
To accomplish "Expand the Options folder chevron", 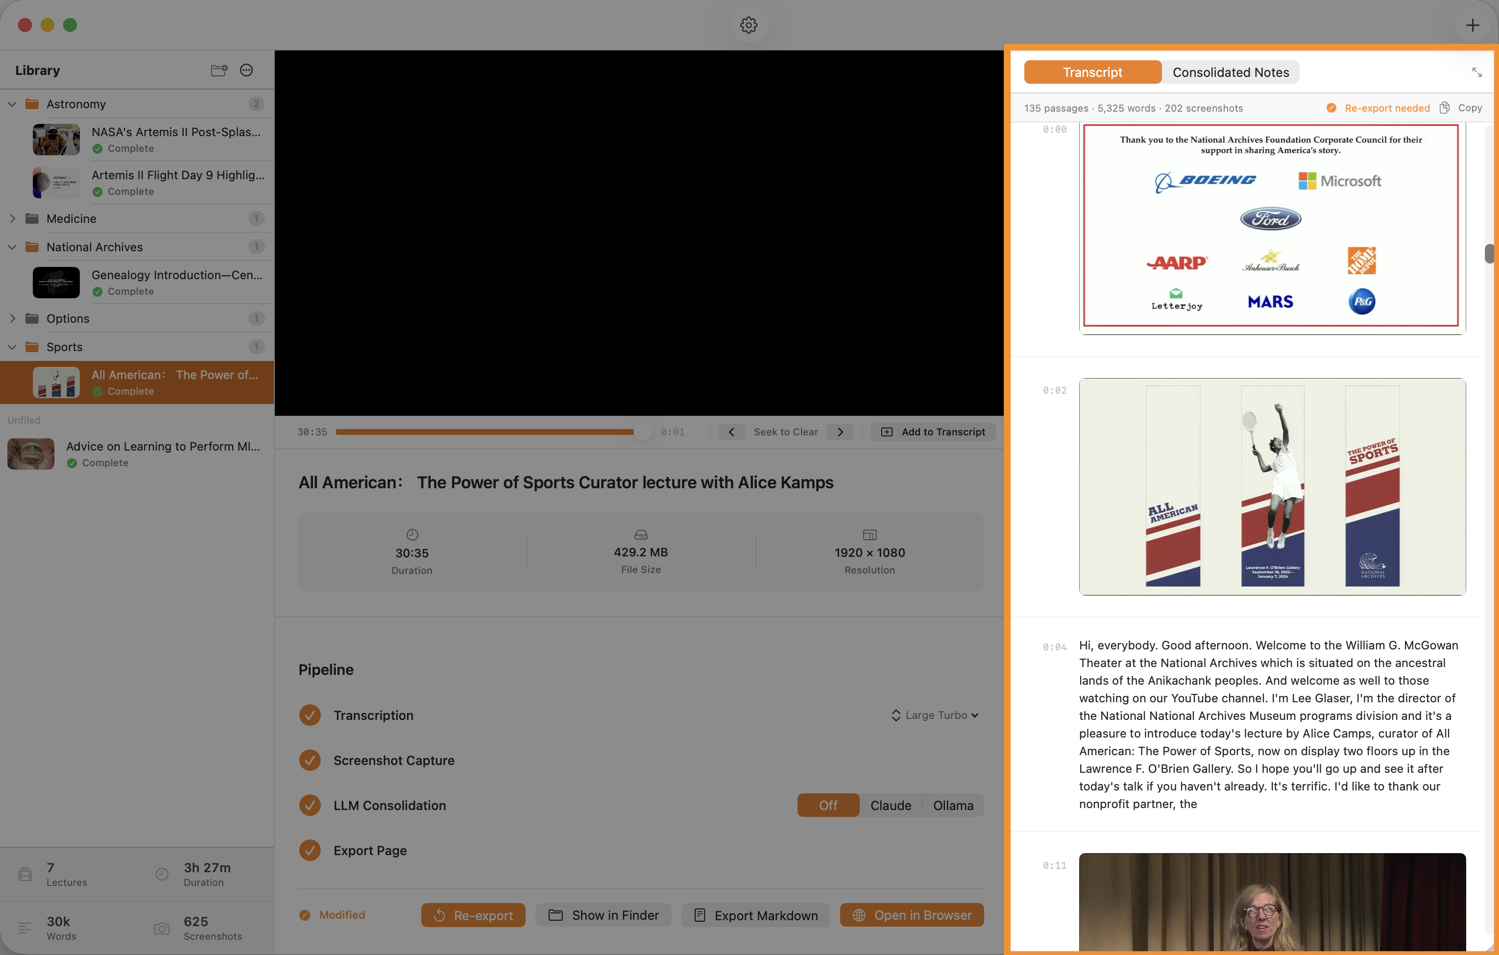I will 12,318.
